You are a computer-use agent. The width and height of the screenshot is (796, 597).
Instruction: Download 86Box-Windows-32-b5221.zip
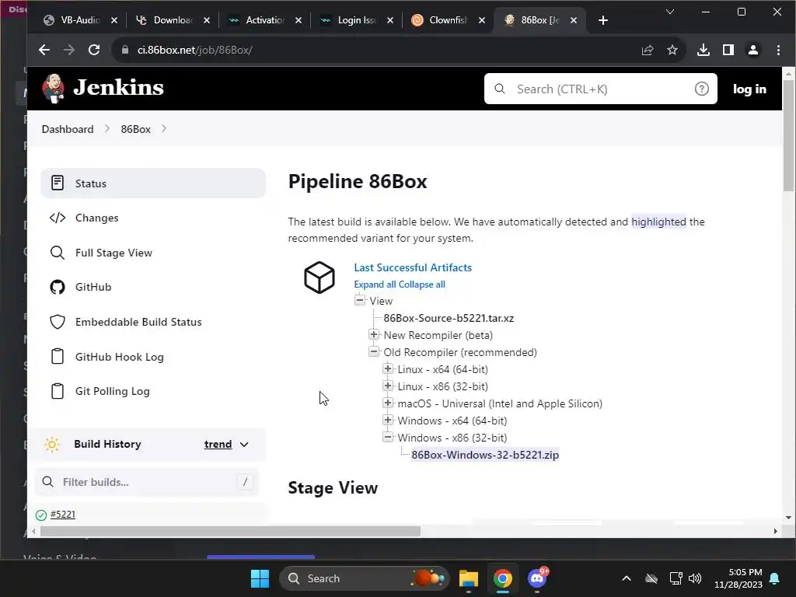(485, 455)
